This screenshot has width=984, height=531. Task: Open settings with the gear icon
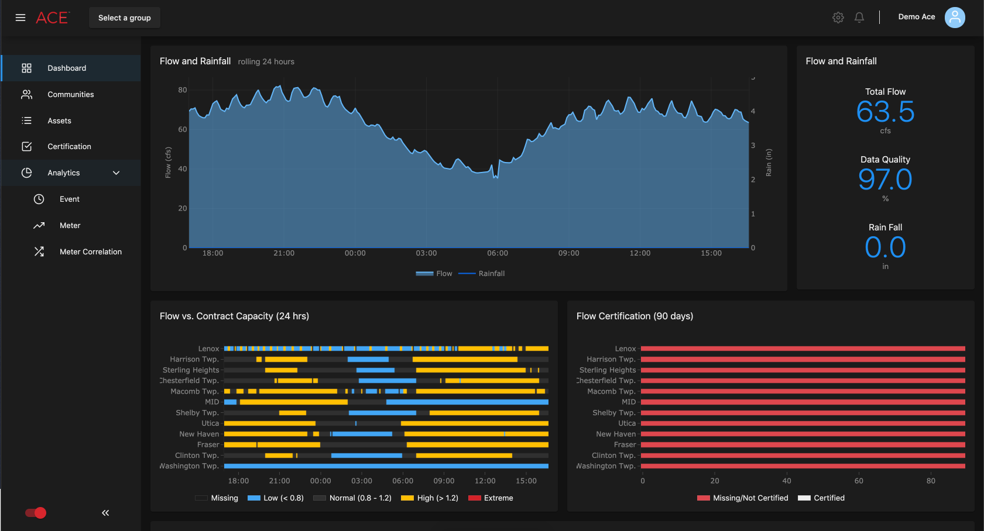tap(838, 18)
